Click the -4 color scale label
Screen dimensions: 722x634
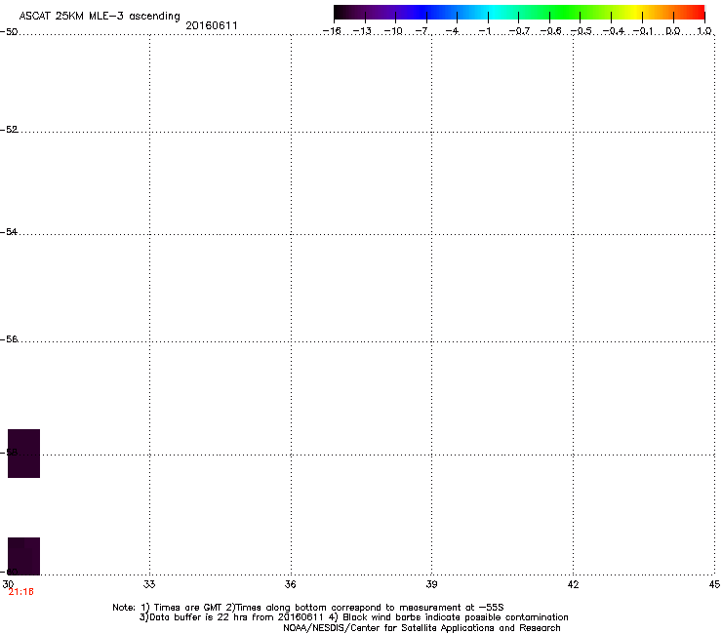click(452, 31)
